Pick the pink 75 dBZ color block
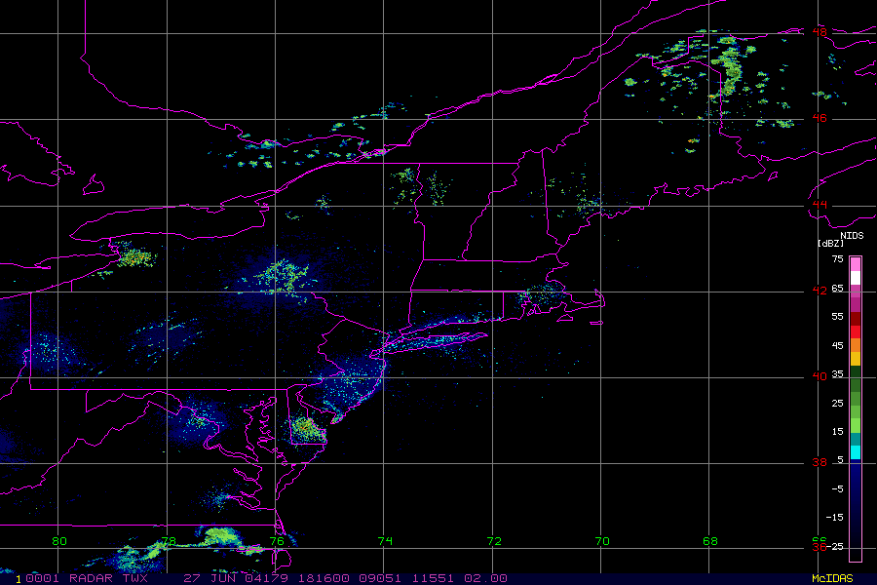 [x=856, y=264]
